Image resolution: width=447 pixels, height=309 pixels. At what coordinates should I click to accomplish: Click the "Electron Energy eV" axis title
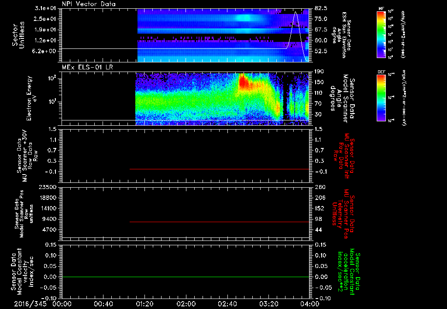point(31,98)
